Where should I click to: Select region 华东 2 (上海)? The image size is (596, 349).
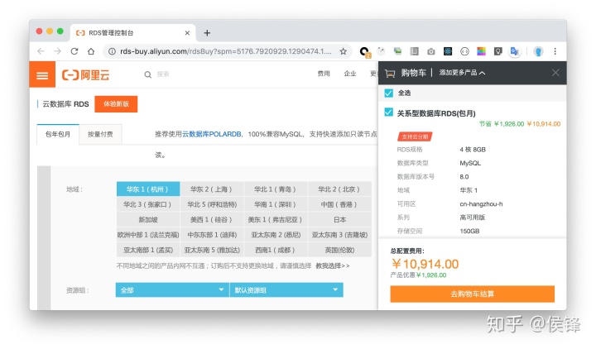point(212,189)
